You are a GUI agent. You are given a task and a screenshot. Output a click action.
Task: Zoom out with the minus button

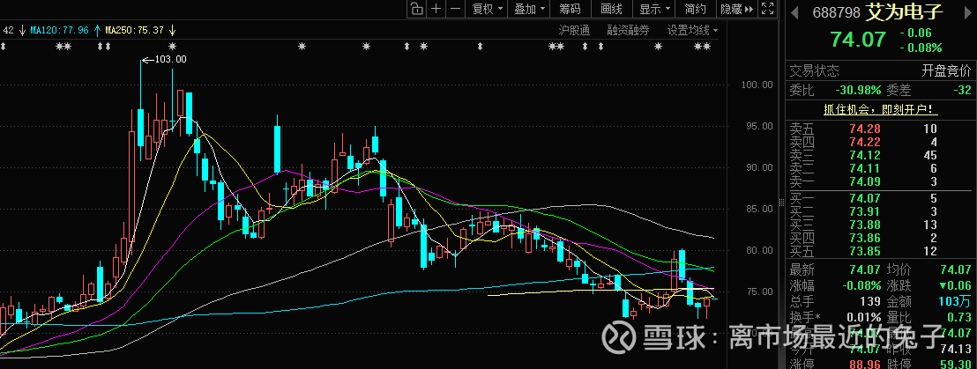pos(456,9)
